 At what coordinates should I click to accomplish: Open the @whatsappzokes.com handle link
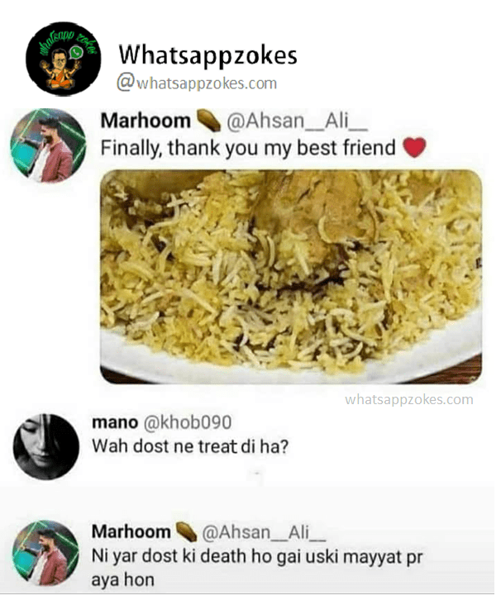197,83
